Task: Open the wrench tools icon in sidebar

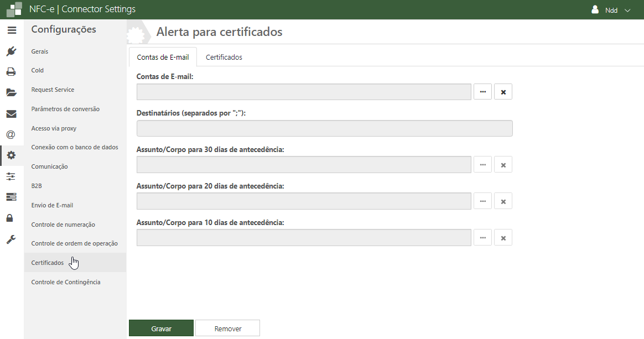Action: click(x=12, y=239)
